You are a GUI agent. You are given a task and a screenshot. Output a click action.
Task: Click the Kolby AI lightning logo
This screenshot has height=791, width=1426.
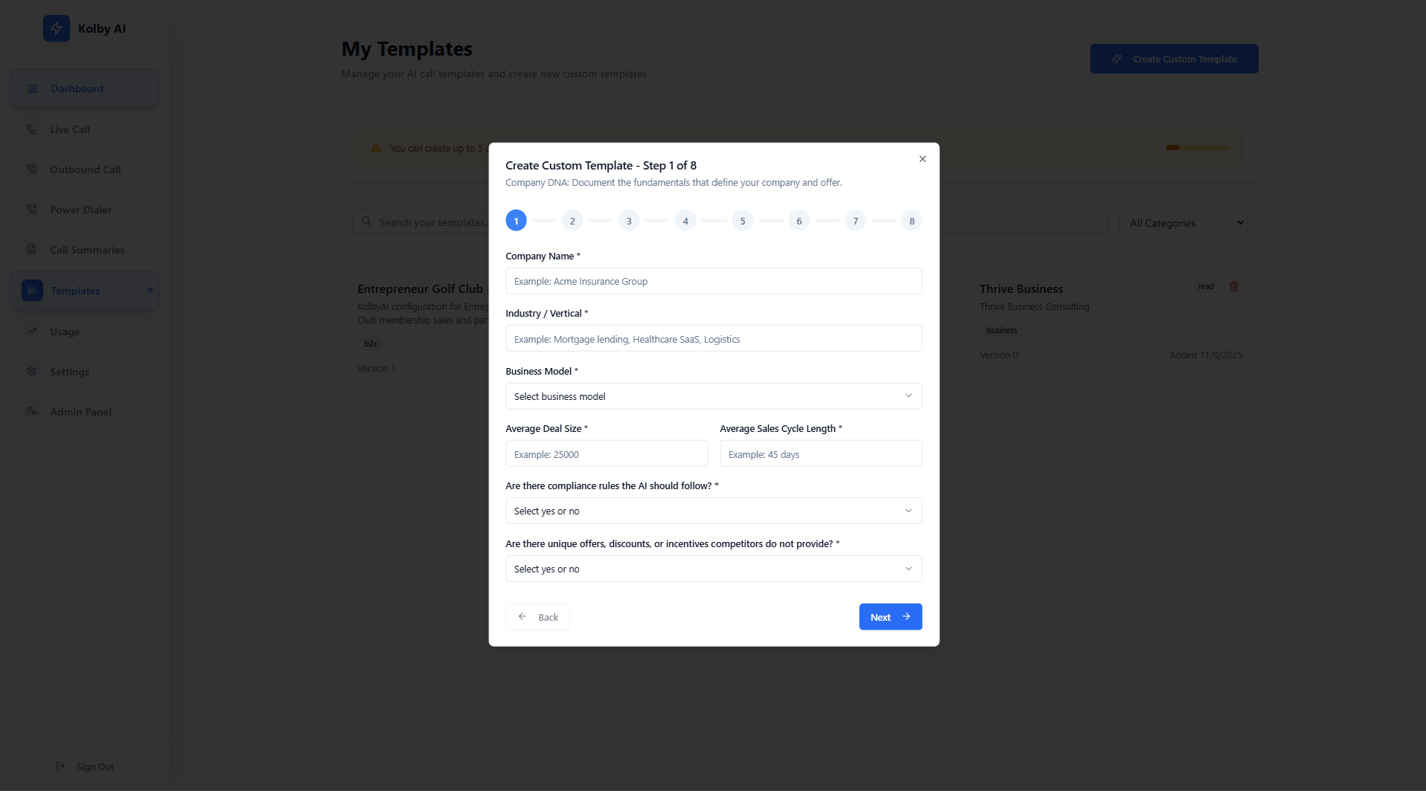[56, 28]
